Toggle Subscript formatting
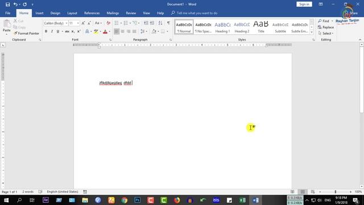 coord(73,31)
